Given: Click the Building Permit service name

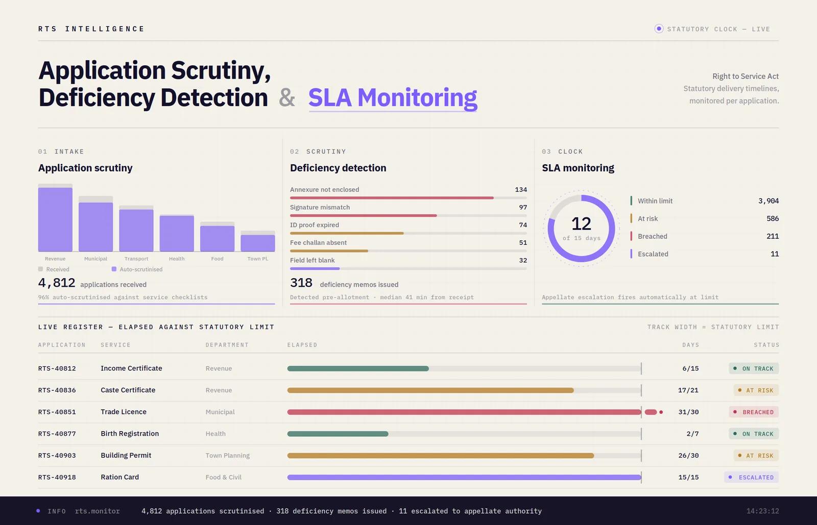Looking at the screenshot, I should coord(126,455).
